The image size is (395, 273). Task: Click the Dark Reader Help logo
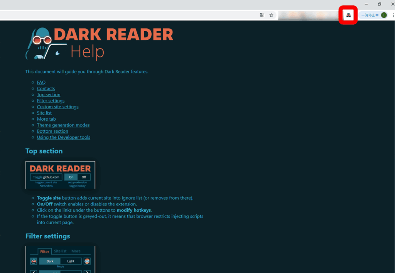tap(99, 44)
